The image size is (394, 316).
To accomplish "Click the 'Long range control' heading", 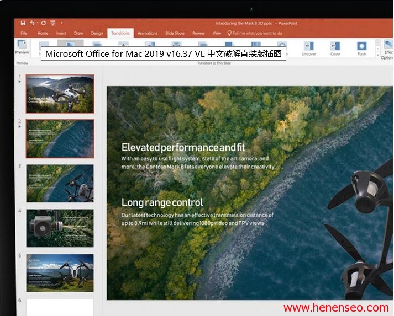I will [x=162, y=202].
